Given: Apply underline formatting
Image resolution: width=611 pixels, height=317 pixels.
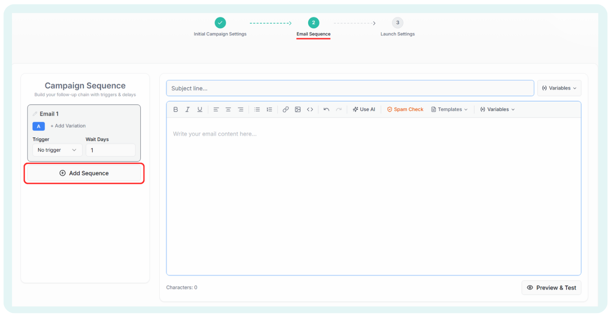Looking at the screenshot, I should pyautogui.click(x=200, y=109).
